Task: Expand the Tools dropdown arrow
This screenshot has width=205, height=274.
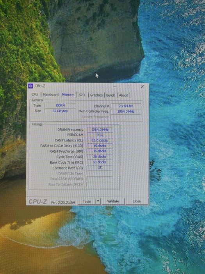Action: 98,201
